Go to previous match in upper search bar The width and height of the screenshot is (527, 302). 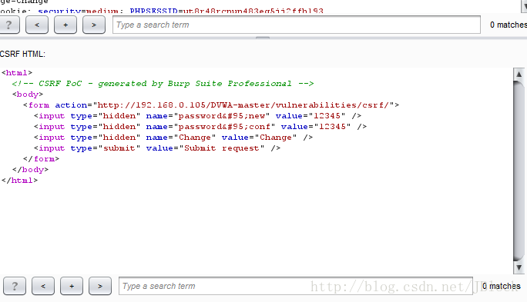37,25
